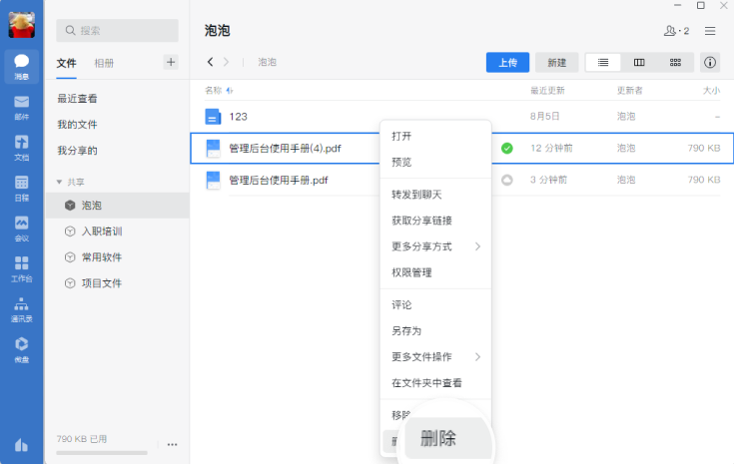
Task: Expand the 更多文件操作 submenu
Action: (435, 357)
